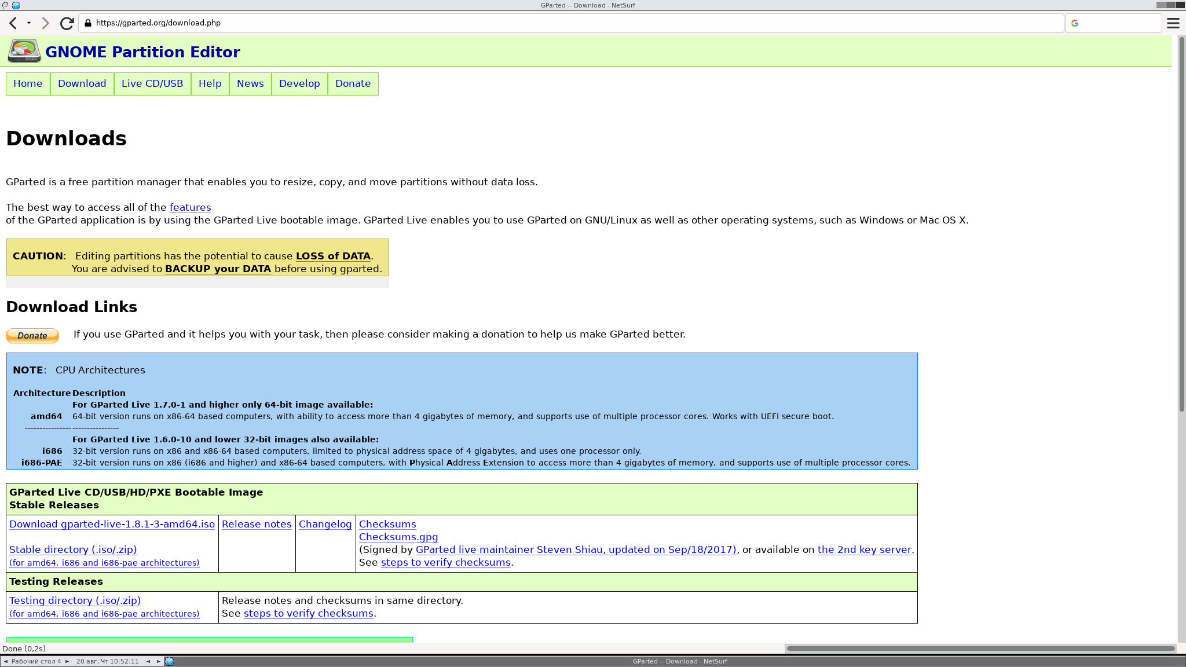1186x667 pixels.
Task: Click the i686 architecture row label
Action: click(52, 451)
